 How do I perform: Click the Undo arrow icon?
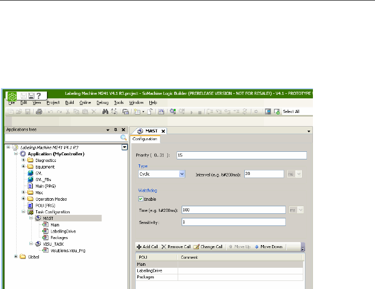point(50,111)
